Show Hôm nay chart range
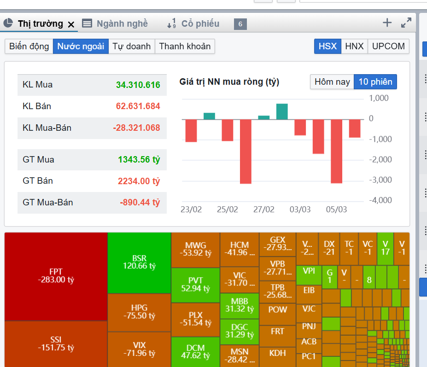427x367 pixels. click(332, 82)
